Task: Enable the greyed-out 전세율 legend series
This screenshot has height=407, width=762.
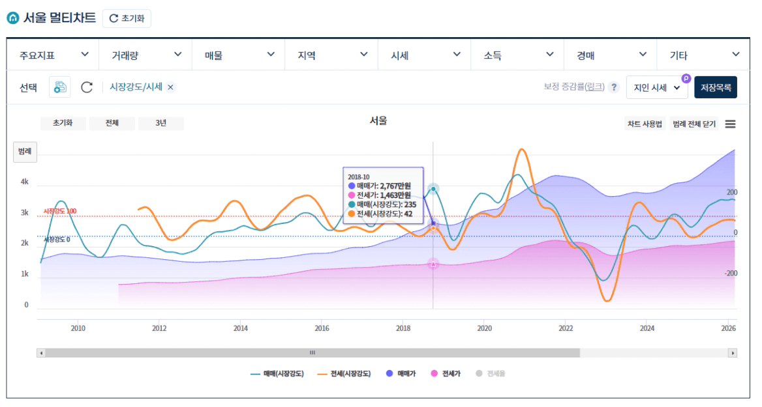Action: [x=491, y=374]
